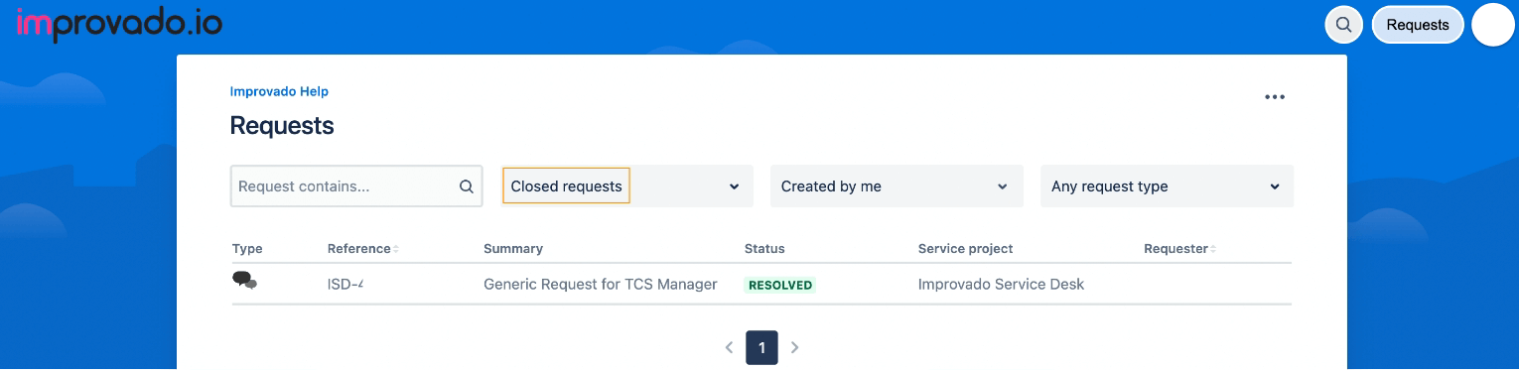This screenshot has height=370, width=1519.
Task: Click the search magnifier icon in header
Action: pos(1343,25)
